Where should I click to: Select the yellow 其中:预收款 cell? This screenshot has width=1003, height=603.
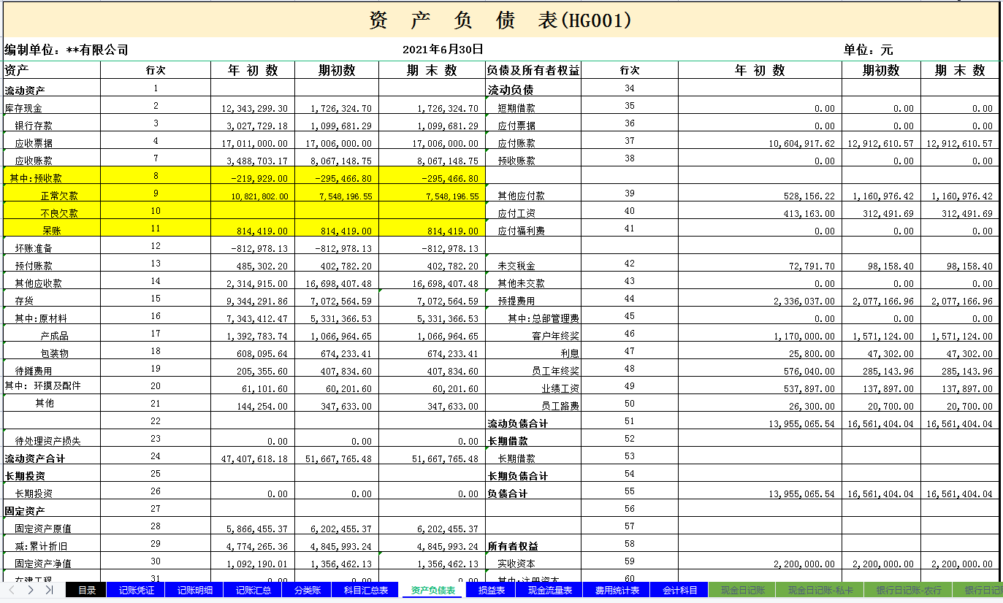pos(50,177)
